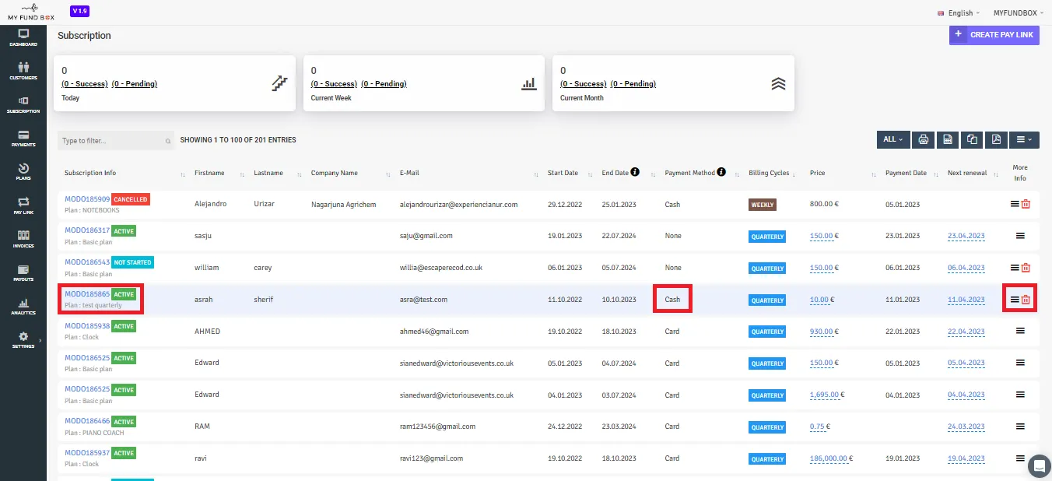Open the Dashboard sidebar icon
Image resolution: width=1052 pixels, height=481 pixels.
click(x=23, y=37)
